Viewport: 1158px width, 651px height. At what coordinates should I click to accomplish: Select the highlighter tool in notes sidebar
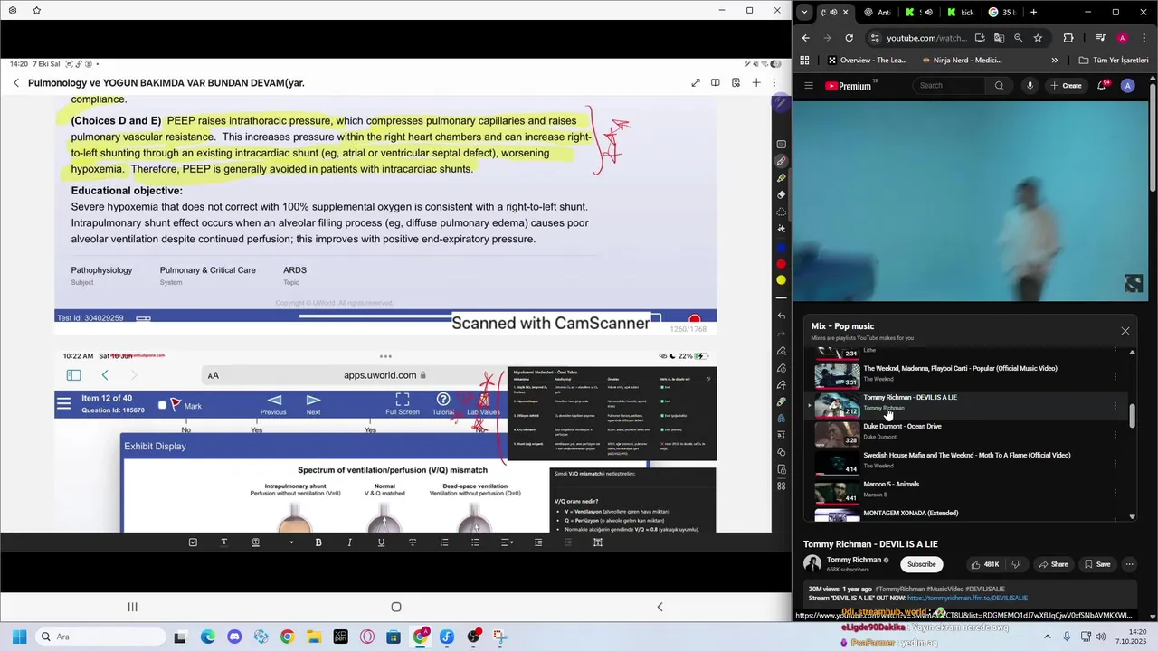click(x=782, y=178)
